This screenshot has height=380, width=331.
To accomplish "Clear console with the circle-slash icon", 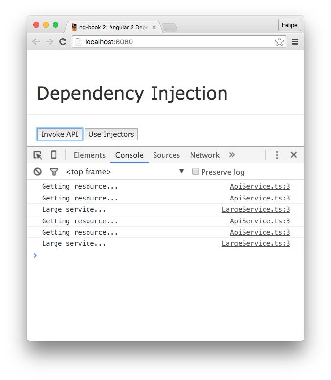I will (38, 172).
